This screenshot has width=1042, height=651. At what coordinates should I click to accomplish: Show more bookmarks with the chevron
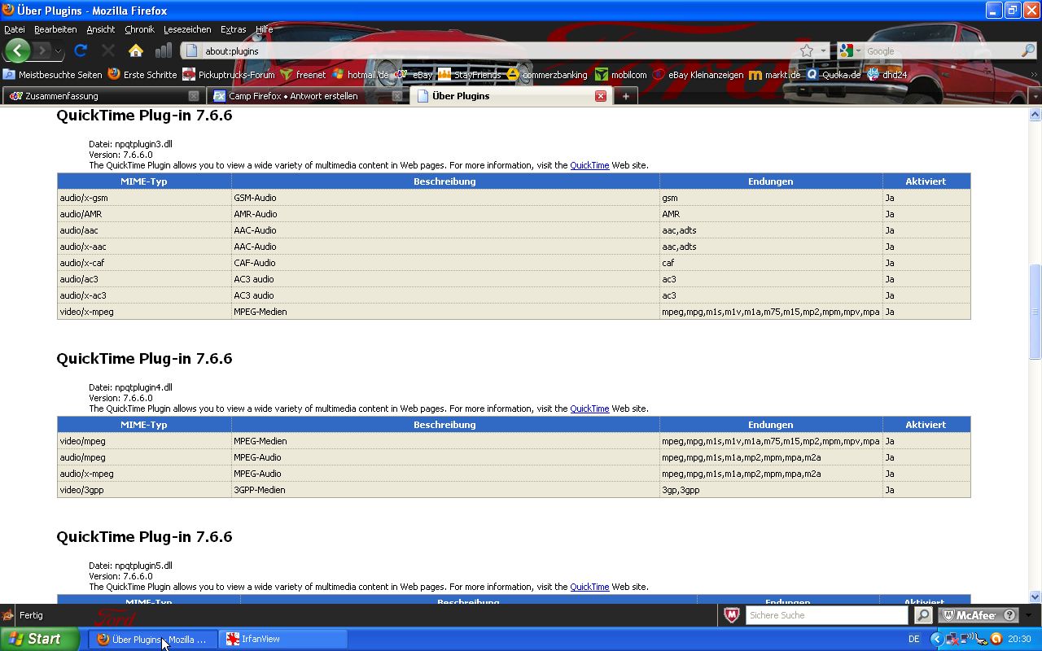pyautogui.click(x=1035, y=74)
